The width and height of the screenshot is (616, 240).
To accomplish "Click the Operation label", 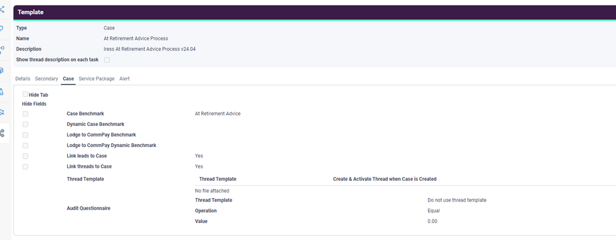I will 206,211.
